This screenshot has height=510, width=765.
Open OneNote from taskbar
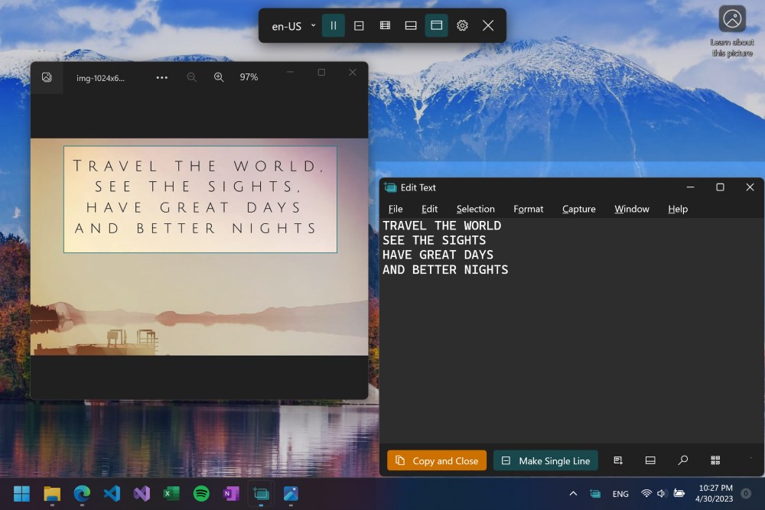(x=231, y=494)
